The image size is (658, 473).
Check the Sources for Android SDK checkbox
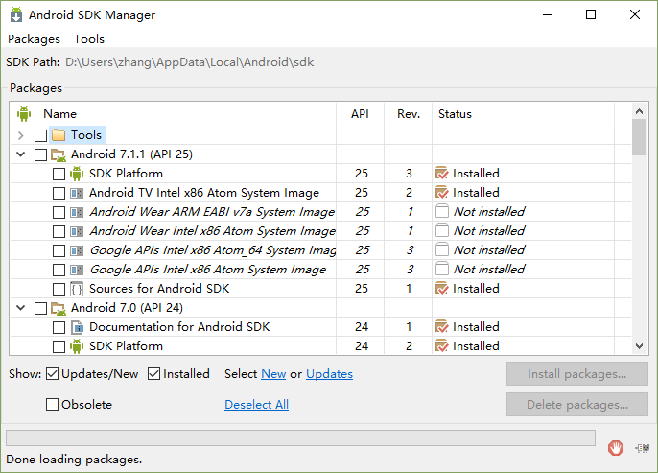[59, 289]
